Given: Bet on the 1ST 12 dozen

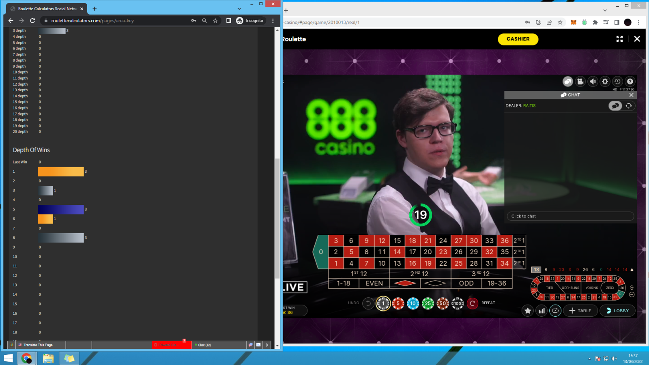Looking at the screenshot, I should tap(359, 274).
